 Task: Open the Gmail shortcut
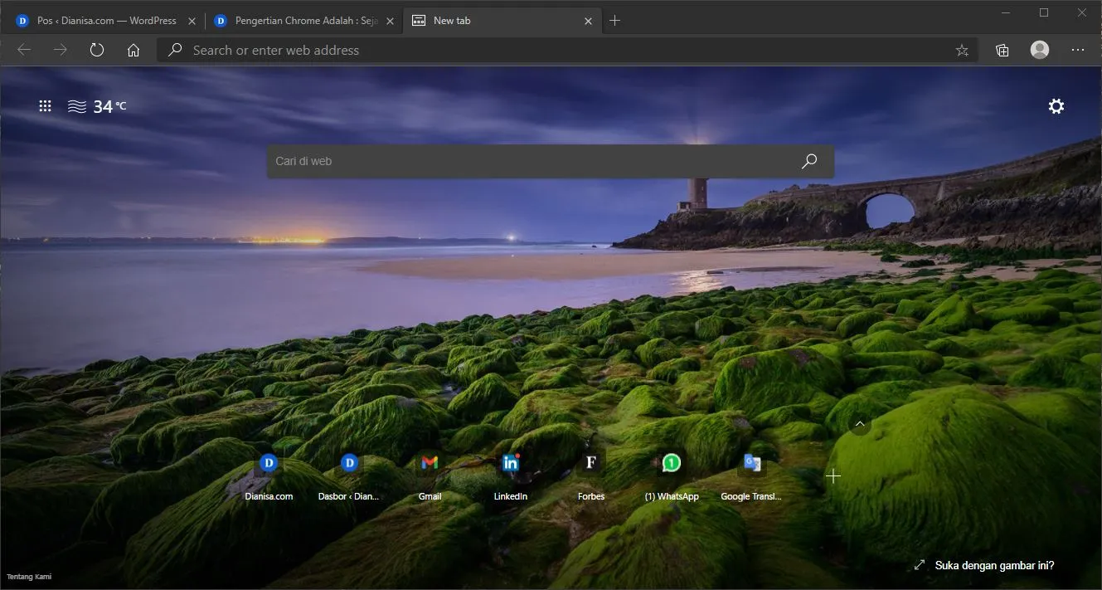[x=428, y=473]
